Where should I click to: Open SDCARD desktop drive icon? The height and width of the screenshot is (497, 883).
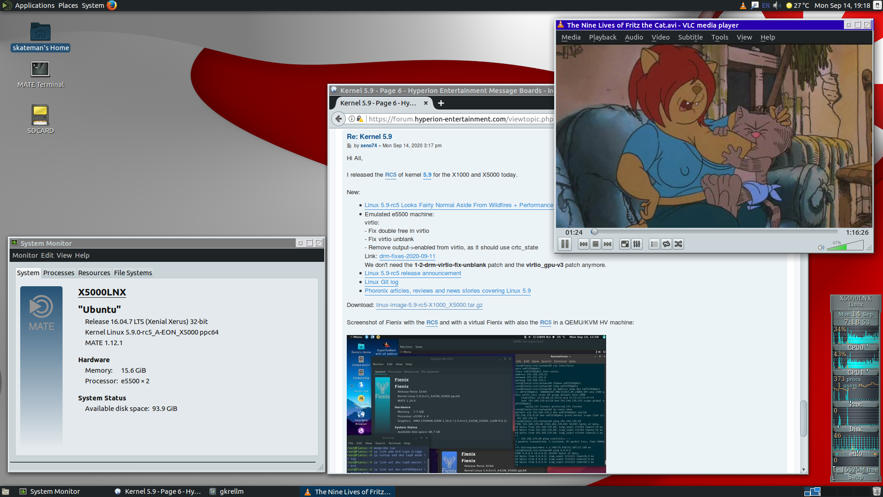click(x=40, y=119)
